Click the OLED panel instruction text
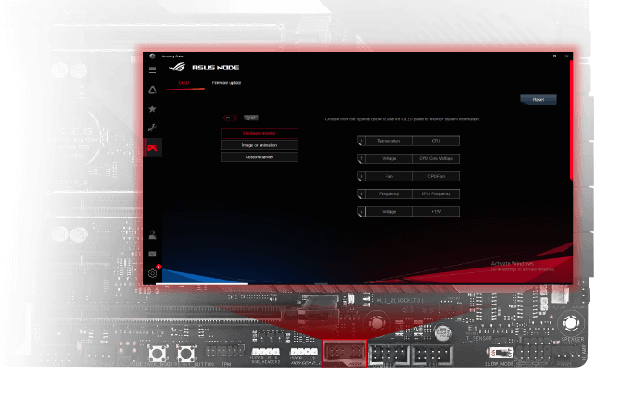 click(x=402, y=119)
